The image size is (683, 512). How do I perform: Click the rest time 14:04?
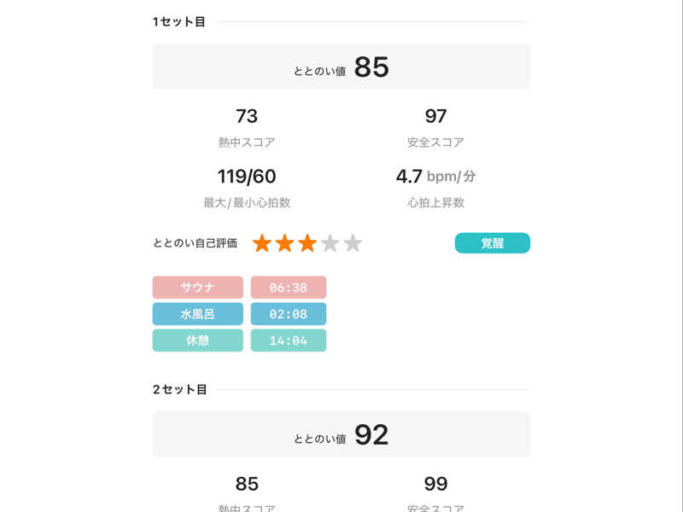point(288,340)
